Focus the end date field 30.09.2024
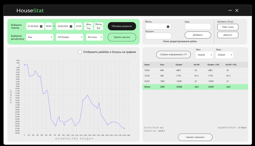Image resolution: width=255 pixels, height=146 pixels. tap(65, 26)
